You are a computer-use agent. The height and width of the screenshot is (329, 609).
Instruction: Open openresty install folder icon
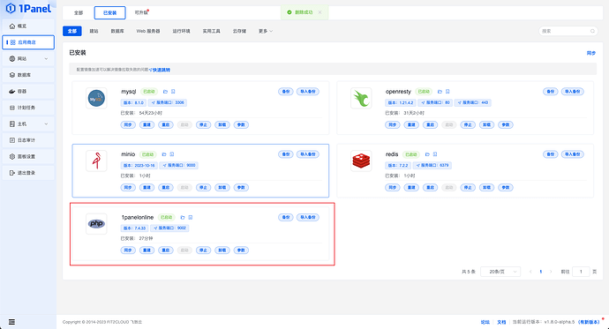click(x=440, y=92)
